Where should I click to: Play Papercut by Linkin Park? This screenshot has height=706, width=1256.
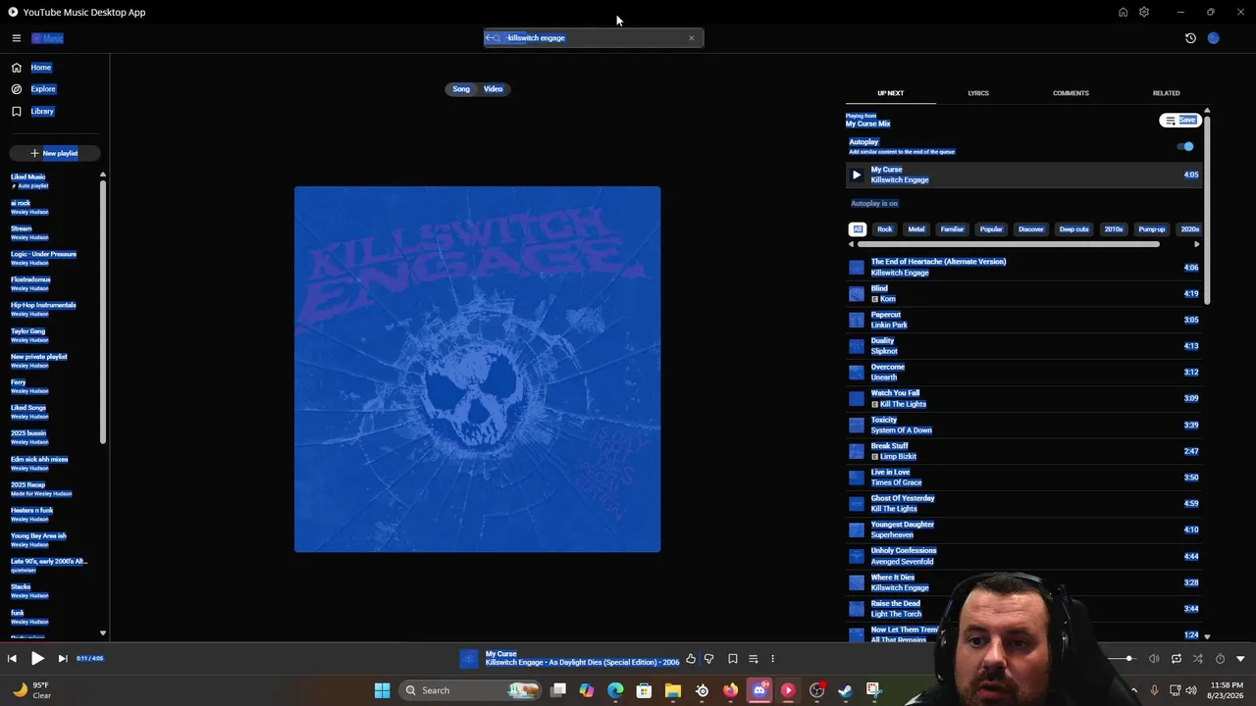[1024, 320]
